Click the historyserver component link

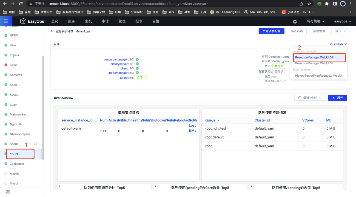coord(119,64)
